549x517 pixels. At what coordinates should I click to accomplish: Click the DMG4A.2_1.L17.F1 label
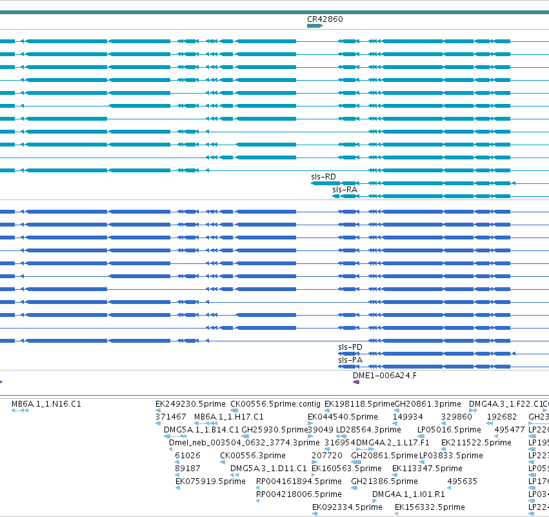click(x=392, y=443)
